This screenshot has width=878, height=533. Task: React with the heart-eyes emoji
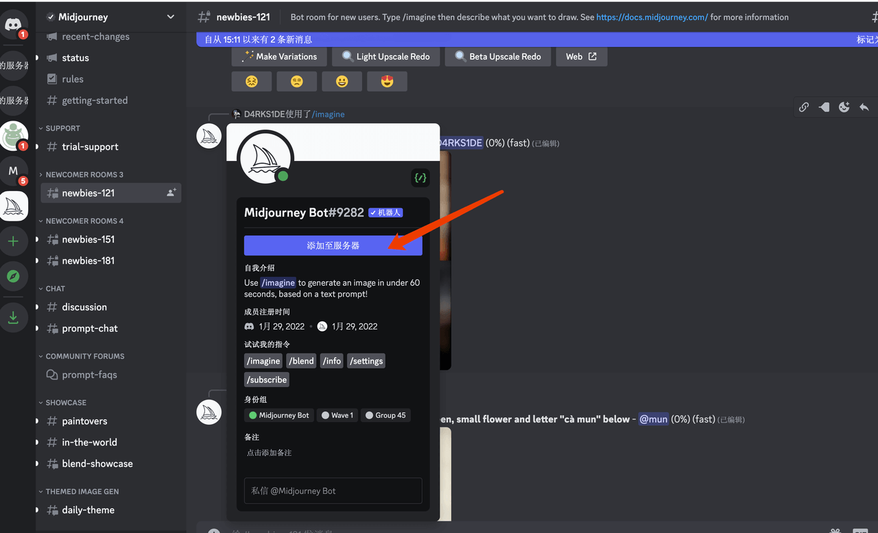tap(387, 82)
